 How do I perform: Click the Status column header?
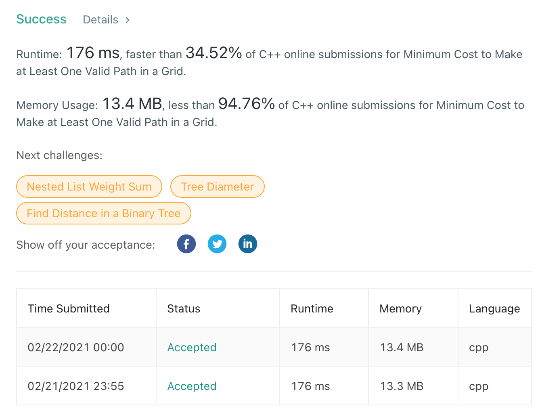click(184, 308)
